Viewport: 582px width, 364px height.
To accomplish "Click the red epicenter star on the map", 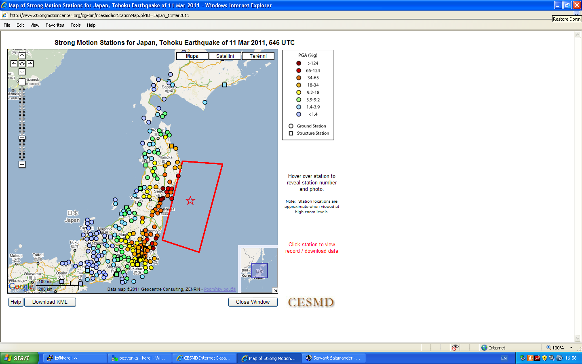I will pos(190,200).
